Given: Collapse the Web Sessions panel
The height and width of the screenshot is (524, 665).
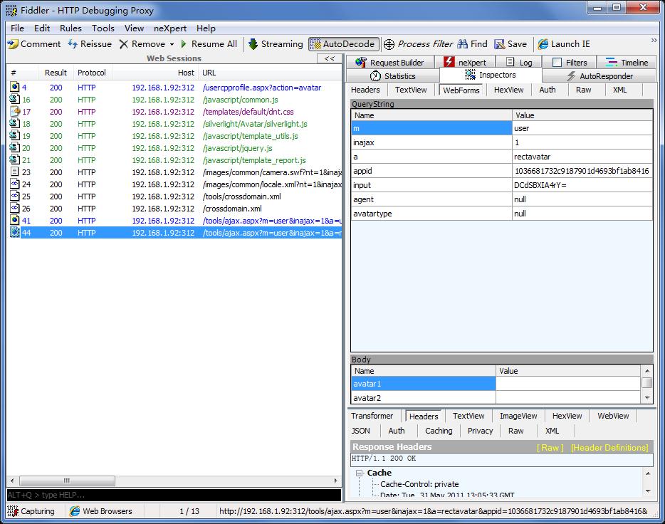Looking at the screenshot, I should pyautogui.click(x=329, y=58).
